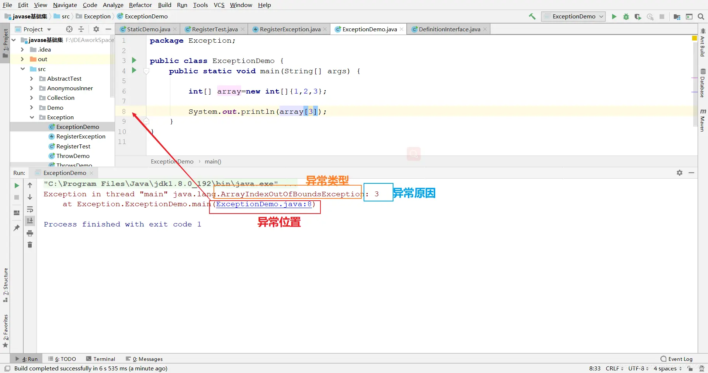The width and height of the screenshot is (708, 373).
Task: Click the Stop icon in Run panel
Action: 17,197
